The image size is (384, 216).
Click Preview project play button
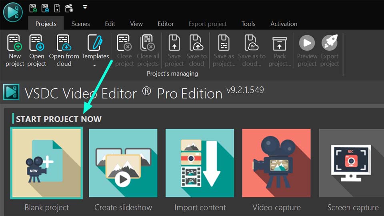(307, 43)
